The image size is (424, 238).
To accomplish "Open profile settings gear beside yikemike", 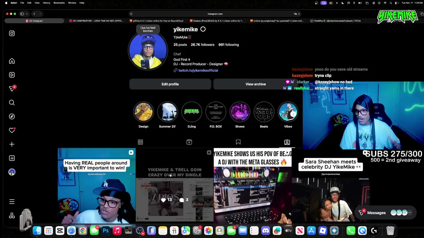I will [203, 29].
